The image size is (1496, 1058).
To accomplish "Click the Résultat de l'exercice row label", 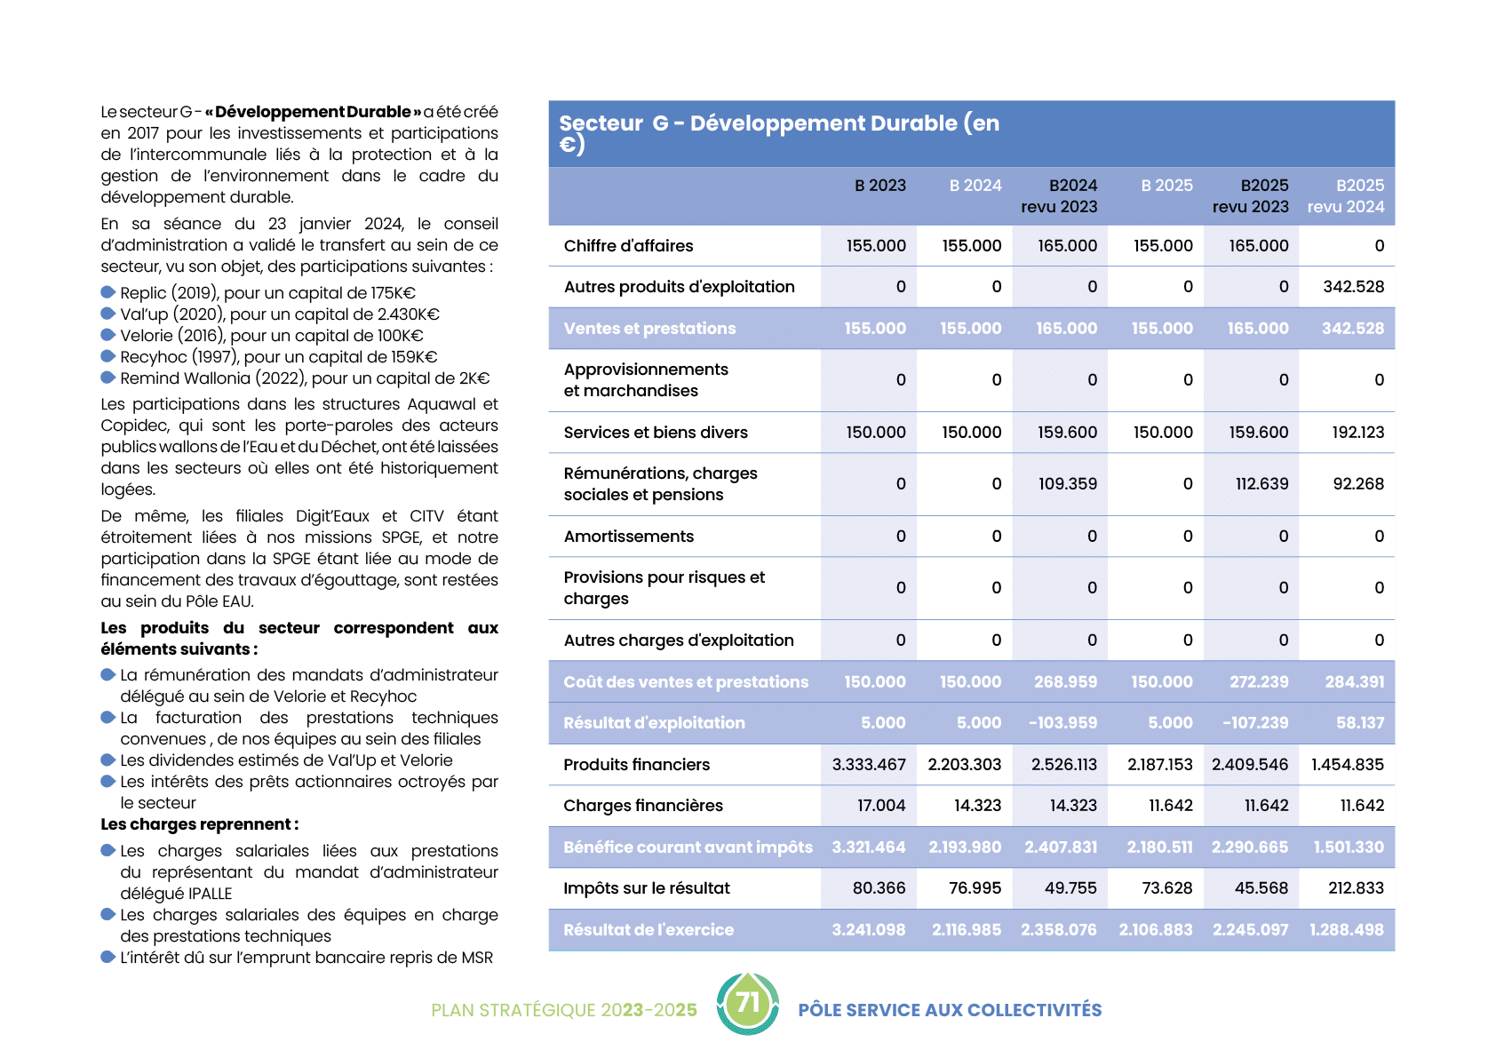I will 649,930.
